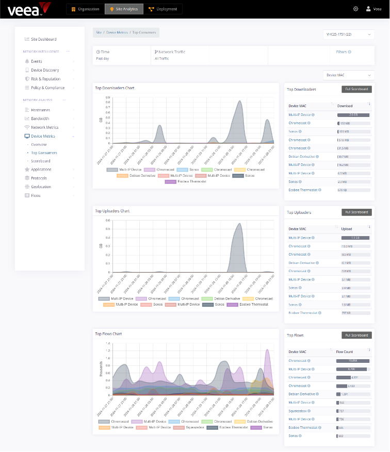Click info icon beside Ecobee Thermostat in Top Downloaders
This screenshot has height=452, width=390.
pyautogui.click(x=320, y=190)
